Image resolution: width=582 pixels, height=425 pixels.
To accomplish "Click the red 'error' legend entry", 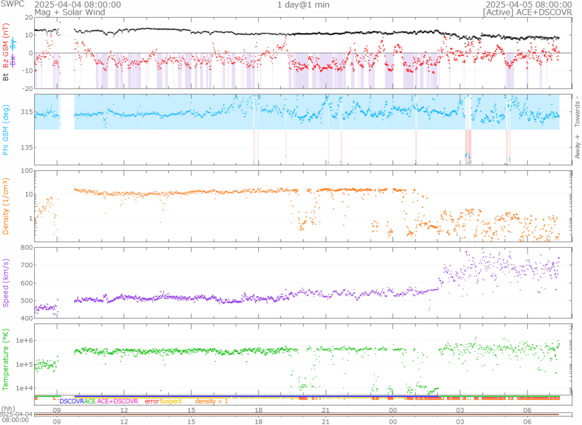I will point(151,401).
